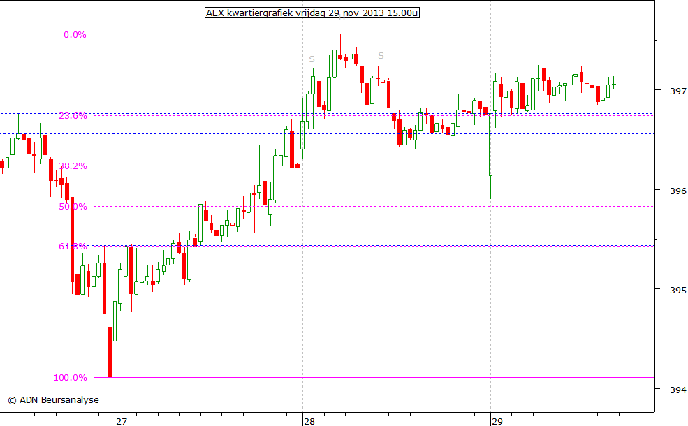Click the 394 price axis value
688x426 pixels.
678,390
